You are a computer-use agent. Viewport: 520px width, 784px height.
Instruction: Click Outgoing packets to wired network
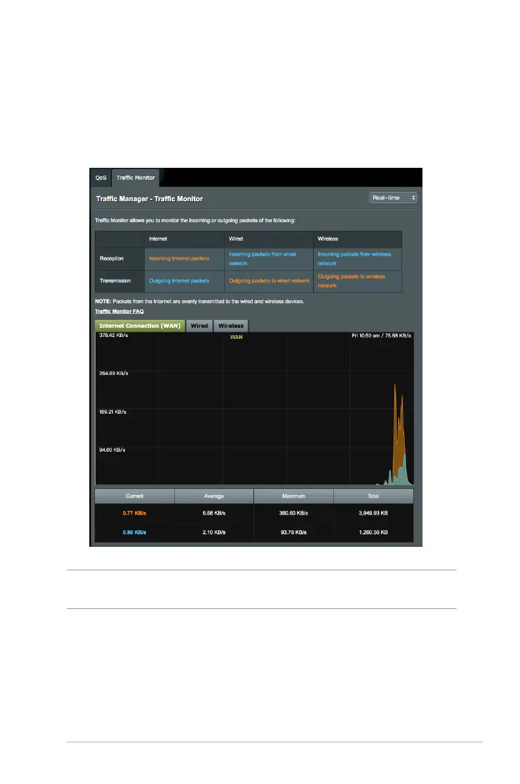click(269, 281)
